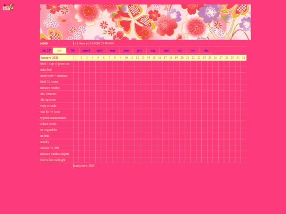This screenshot has width=286, height=214.
Task: Click the 'brush teeth + retainers' habit
Action: 53,76
